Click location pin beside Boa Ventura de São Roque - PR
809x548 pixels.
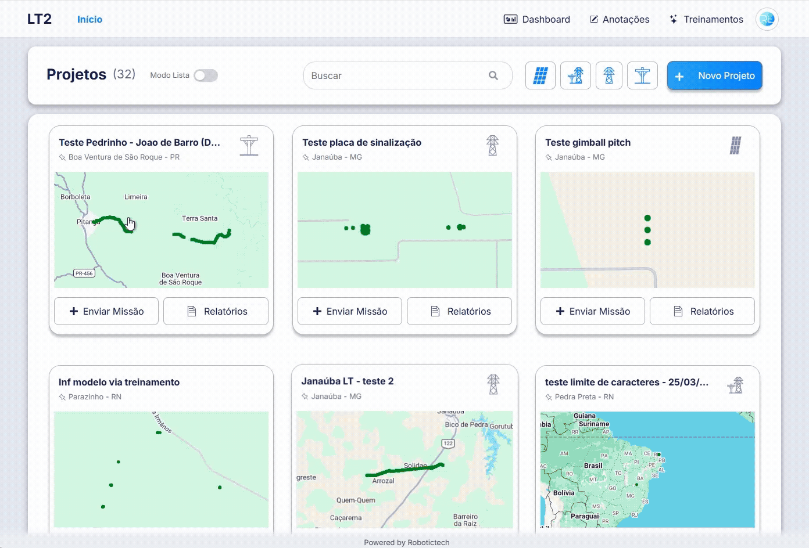pyautogui.click(x=62, y=157)
